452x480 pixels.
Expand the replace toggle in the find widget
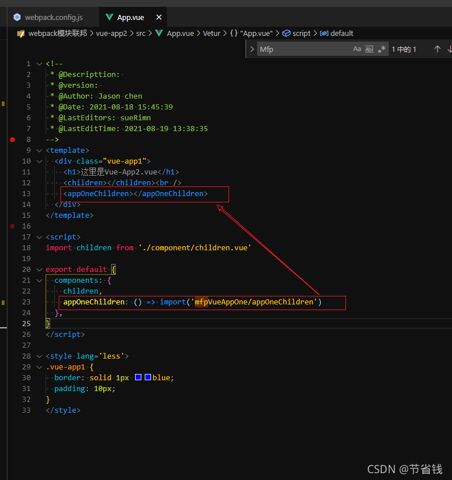(x=252, y=49)
